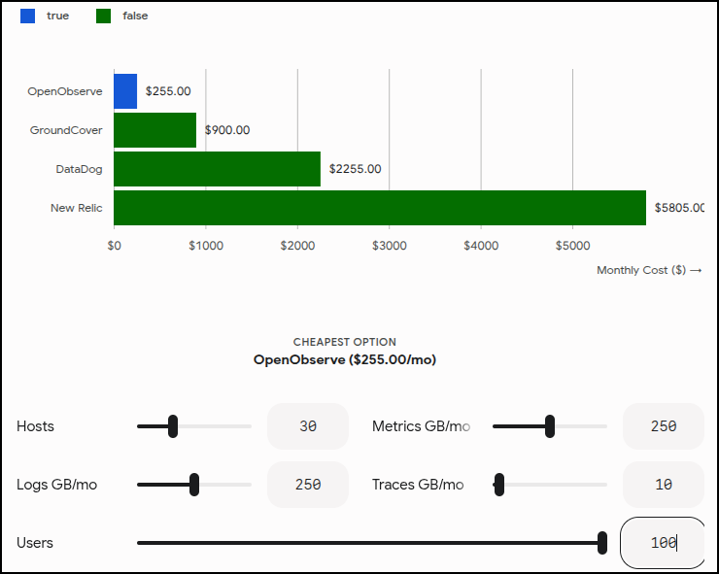The height and width of the screenshot is (574, 719).
Task: Click the 'Traces GB/mo' slider label
Action: [x=418, y=485]
